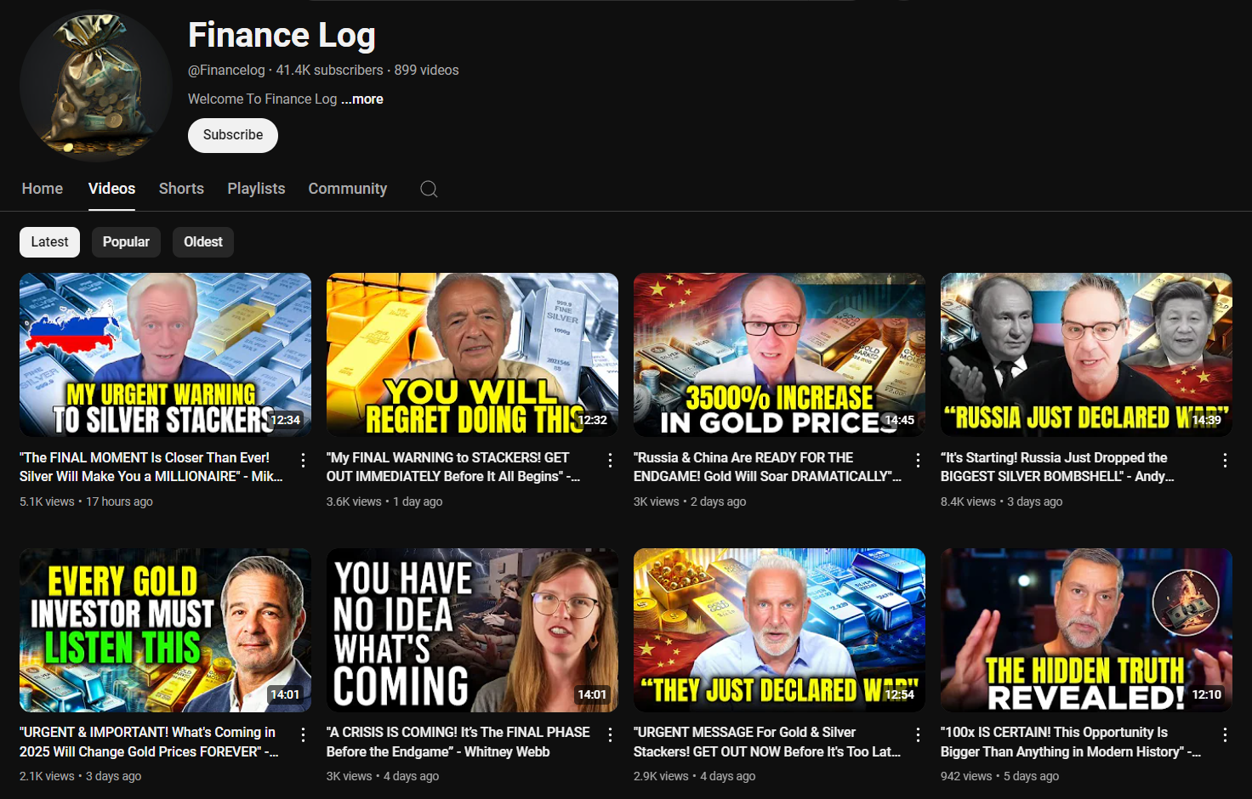This screenshot has width=1252, height=799.
Task: Subscribe to Finance Log channel
Action: [x=233, y=135]
